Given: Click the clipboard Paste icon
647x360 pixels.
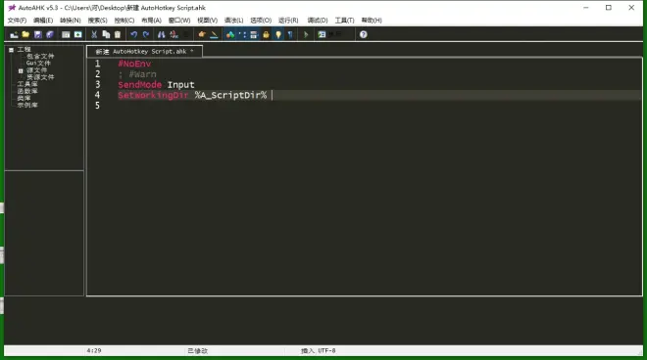Looking at the screenshot, I should click(x=118, y=34).
